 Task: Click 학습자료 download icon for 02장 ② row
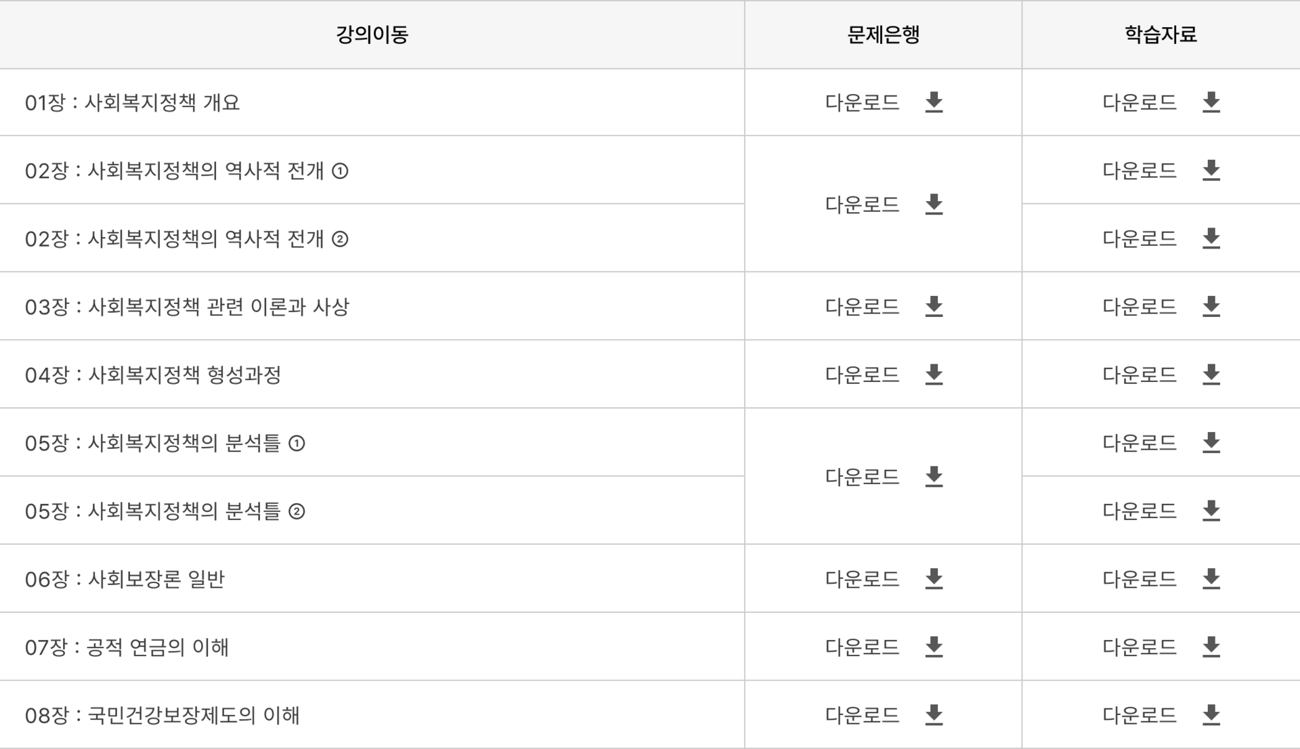click(1211, 238)
